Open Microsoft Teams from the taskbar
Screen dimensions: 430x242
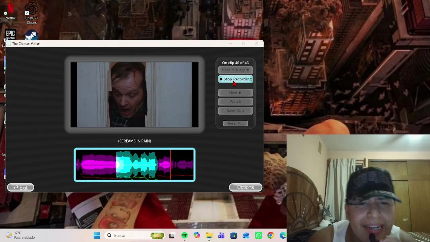tap(221, 235)
